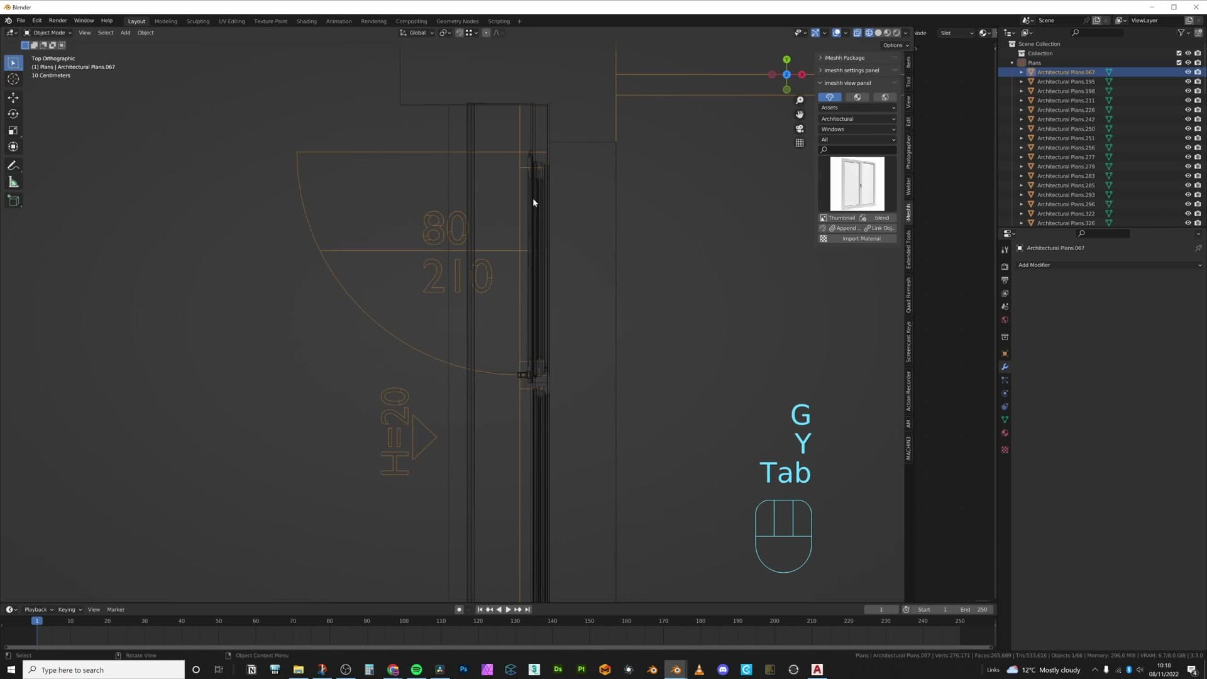Image resolution: width=1207 pixels, height=679 pixels.
Task: Toggle the camera view icon
Action: [x=800, y=129]
